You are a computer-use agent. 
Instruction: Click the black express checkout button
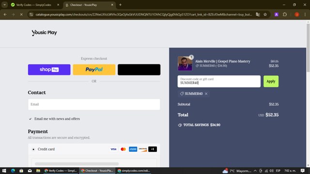pyautogui.click(x=139, y=70)
